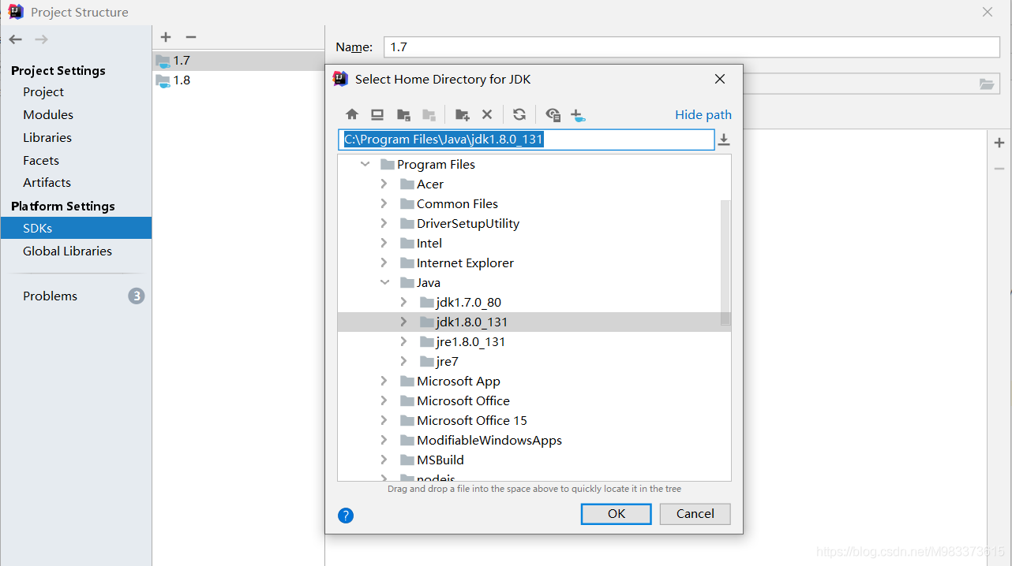Expand the MSBuild folder
The image size is (1012, 566).
(384, 460)
